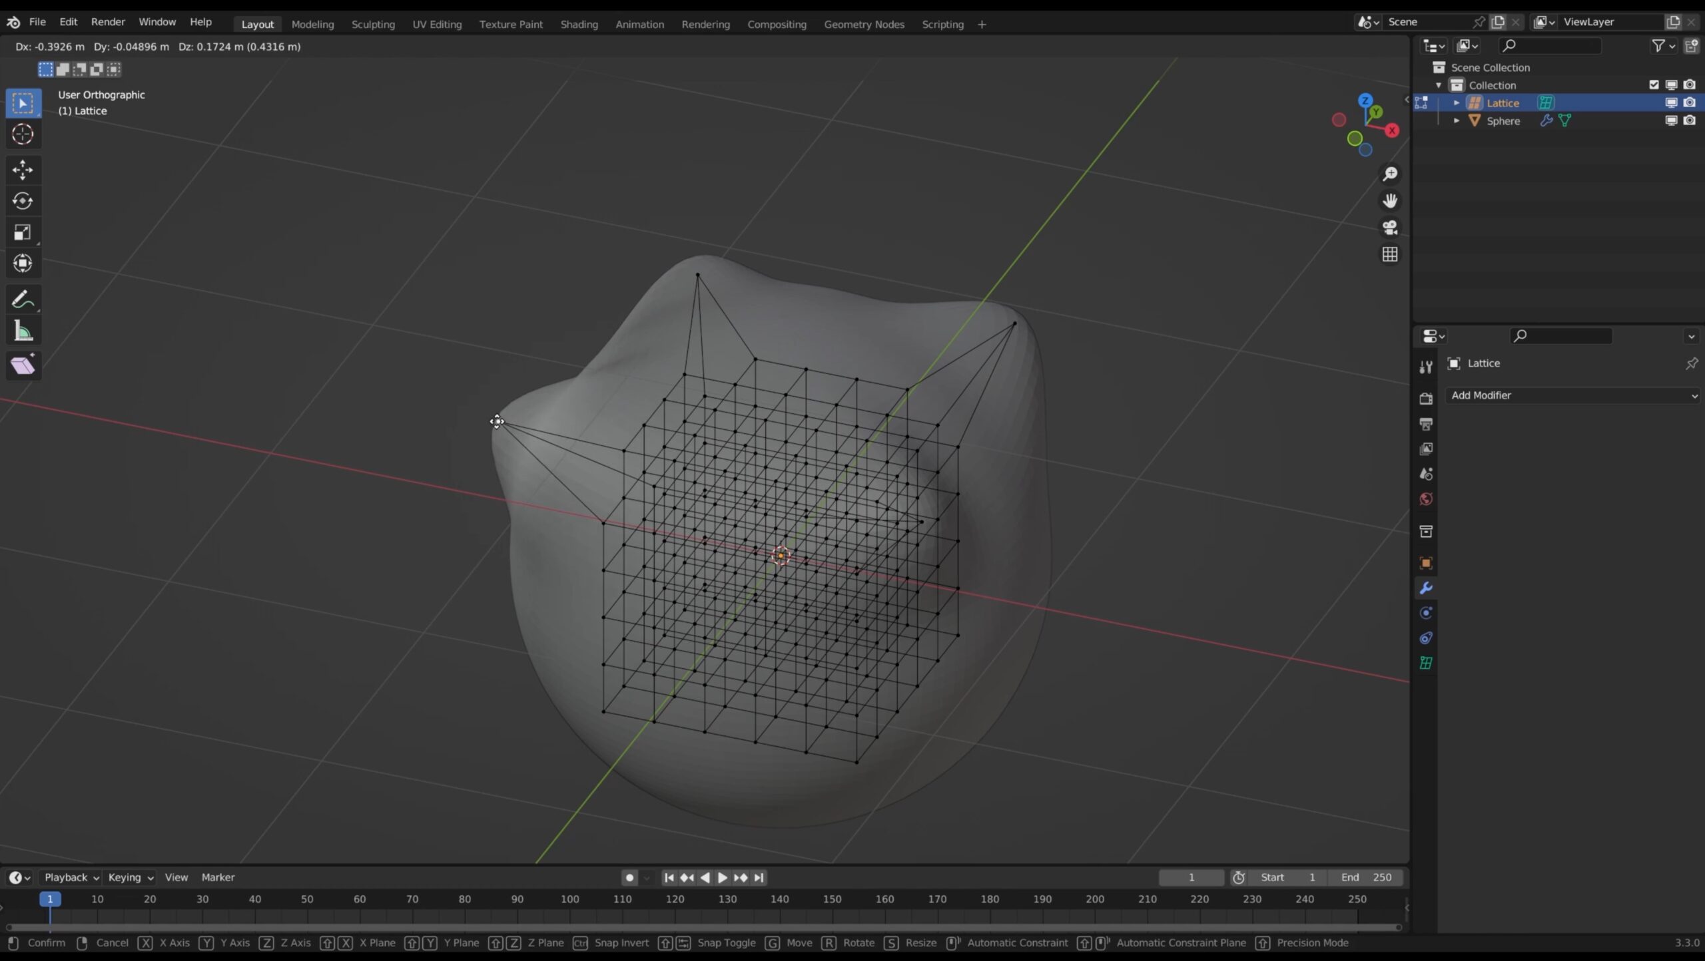Toggle orthographic grid view icon
Screen dimensions: 1705x961
click(1390, 254)
